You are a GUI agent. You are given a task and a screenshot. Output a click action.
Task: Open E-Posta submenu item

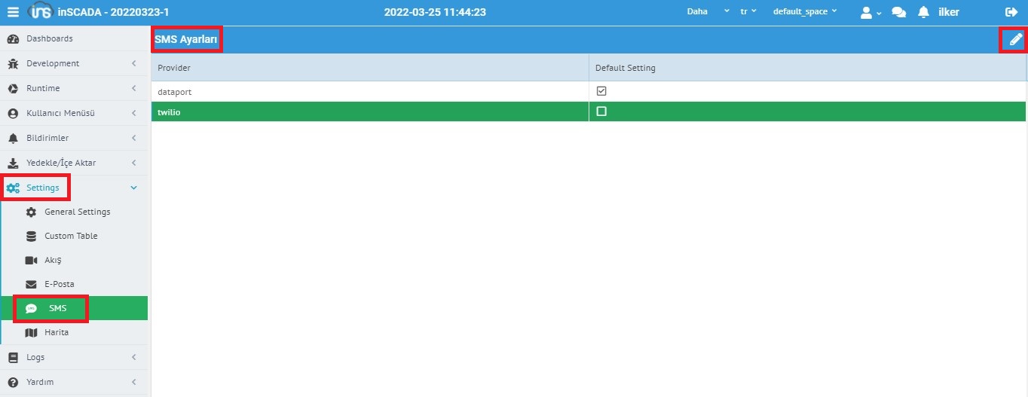74,284
